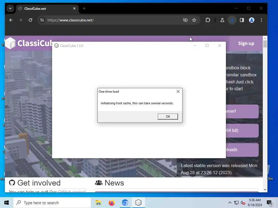Image resolution: width=278 pixels, height=208 pixels.
Task: Open File Explorer from the taskbar
Action: tap(98, 203)
